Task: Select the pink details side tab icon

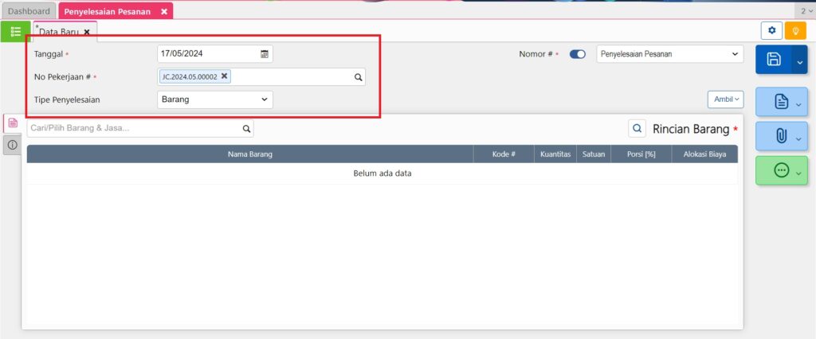Action: (x=13, y=123)
